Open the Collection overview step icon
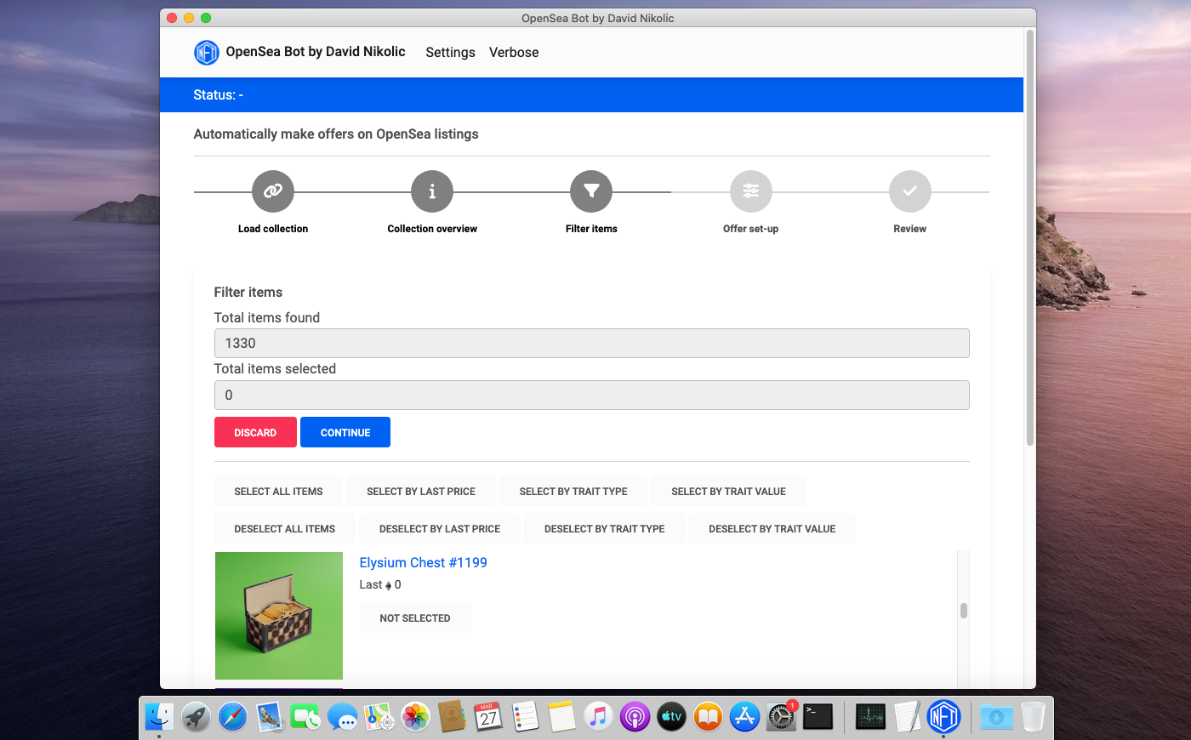Screen dimensions: 1191x740 (x=432, y=191)
